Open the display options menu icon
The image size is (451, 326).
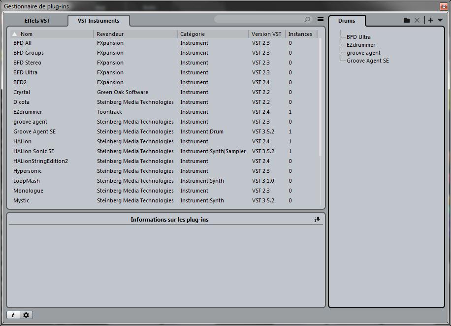pos(321,19)
